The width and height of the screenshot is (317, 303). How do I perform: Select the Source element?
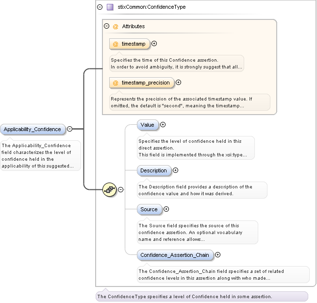point(150,209)
